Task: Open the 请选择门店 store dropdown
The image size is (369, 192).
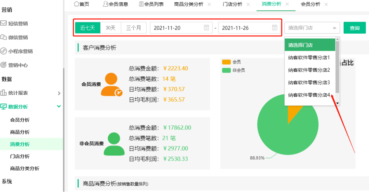Action: coord(312,28)
